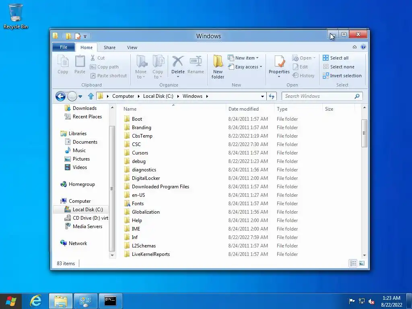Viewport: 412px width, 309px height.
Task: Create a New folder from the ribbon
Action: pyautogui.click(x=218, y=67)
